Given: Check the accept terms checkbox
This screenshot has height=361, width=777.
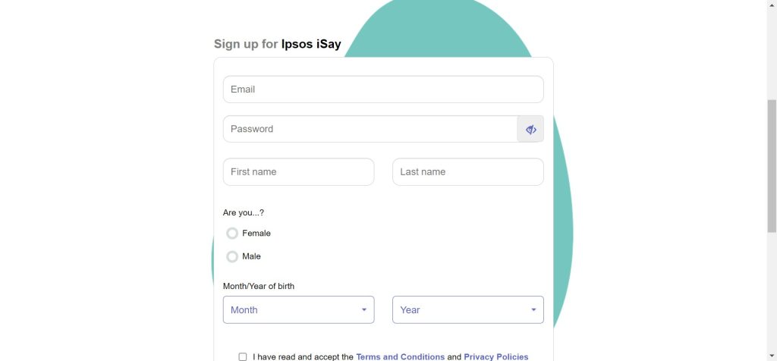Looking at the screenshot, I should click(243, 356).
